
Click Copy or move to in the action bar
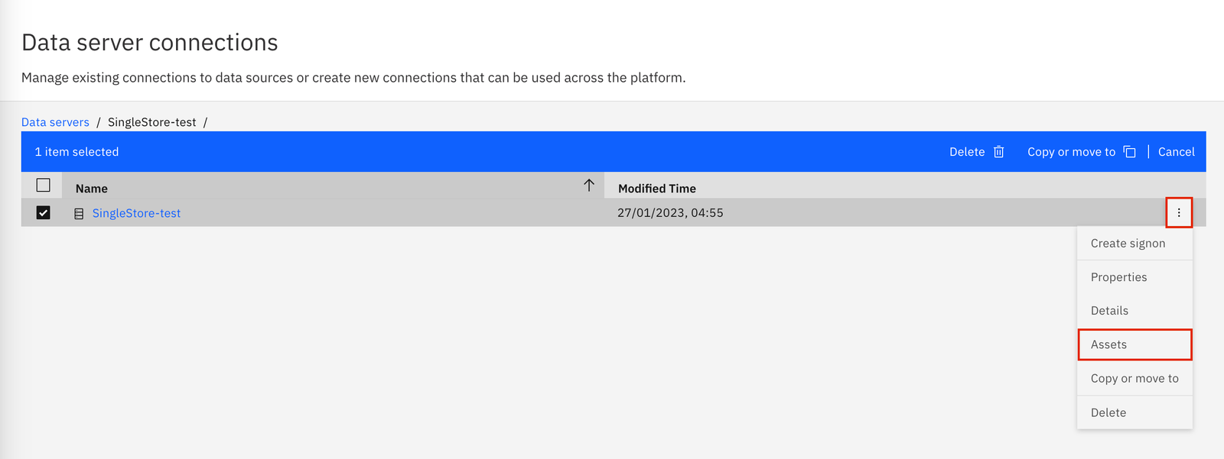click(x=1071, y=151)
